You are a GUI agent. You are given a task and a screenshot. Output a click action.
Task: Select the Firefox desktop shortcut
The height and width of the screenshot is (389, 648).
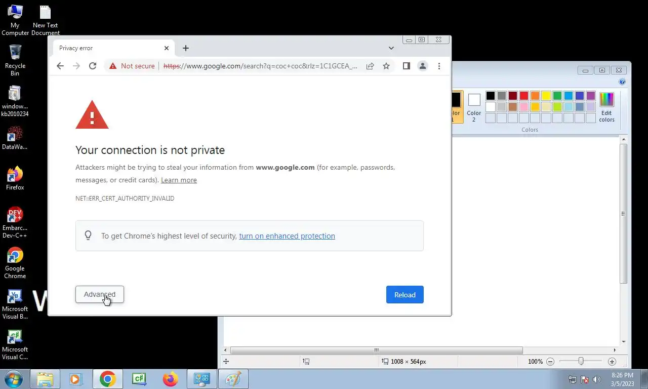pos(15,178)
